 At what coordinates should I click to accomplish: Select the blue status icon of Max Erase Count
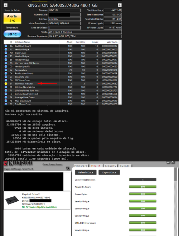coord(6,101)
